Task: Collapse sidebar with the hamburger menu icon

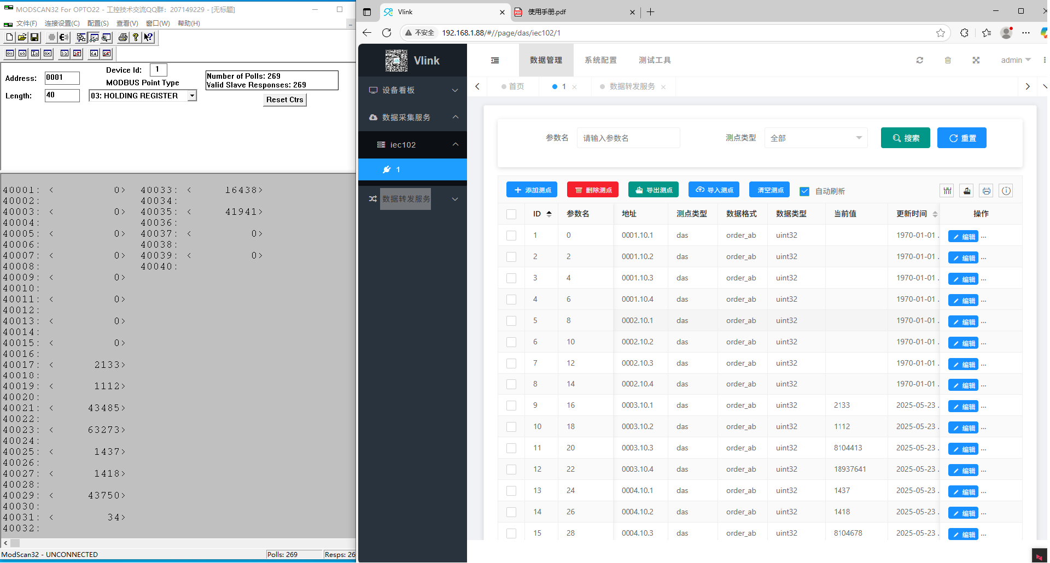Action: click(495, 60)
